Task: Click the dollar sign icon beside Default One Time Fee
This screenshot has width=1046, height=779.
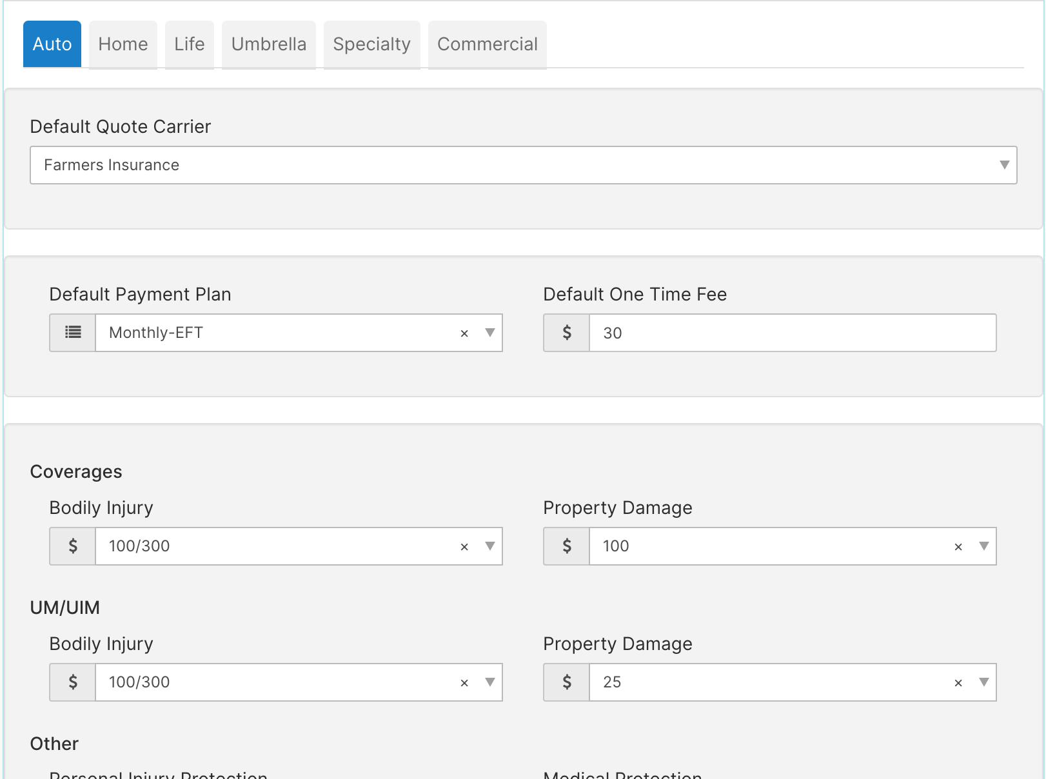Action: coord(566,333)
